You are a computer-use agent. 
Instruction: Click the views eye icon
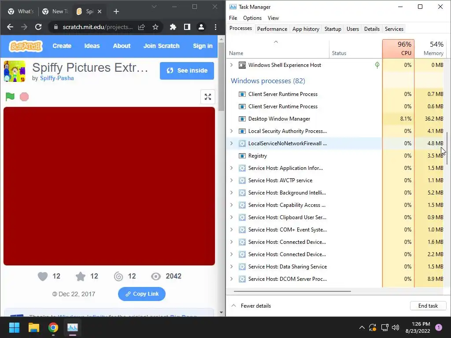point(156,276)
